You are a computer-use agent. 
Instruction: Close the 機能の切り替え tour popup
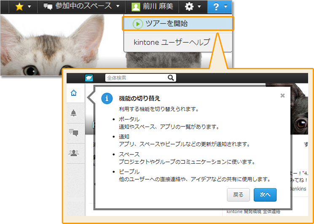(x=282, y=96)
